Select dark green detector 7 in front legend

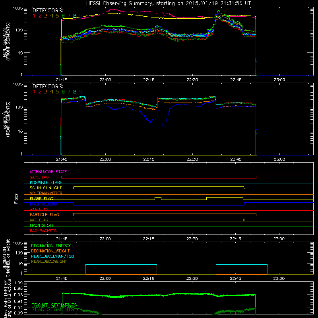click(69, 16)
